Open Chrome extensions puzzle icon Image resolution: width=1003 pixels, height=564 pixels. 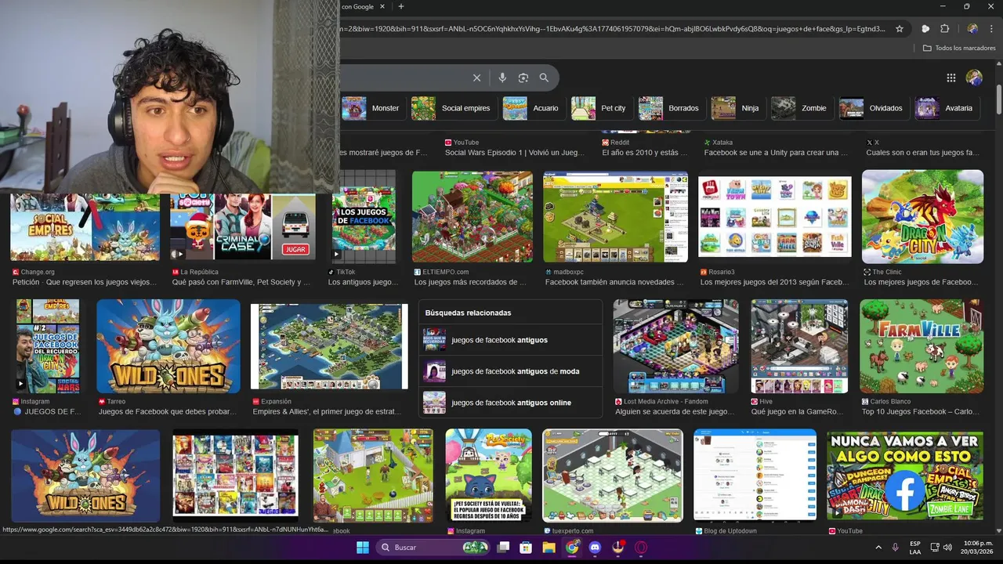pos(945,29)
